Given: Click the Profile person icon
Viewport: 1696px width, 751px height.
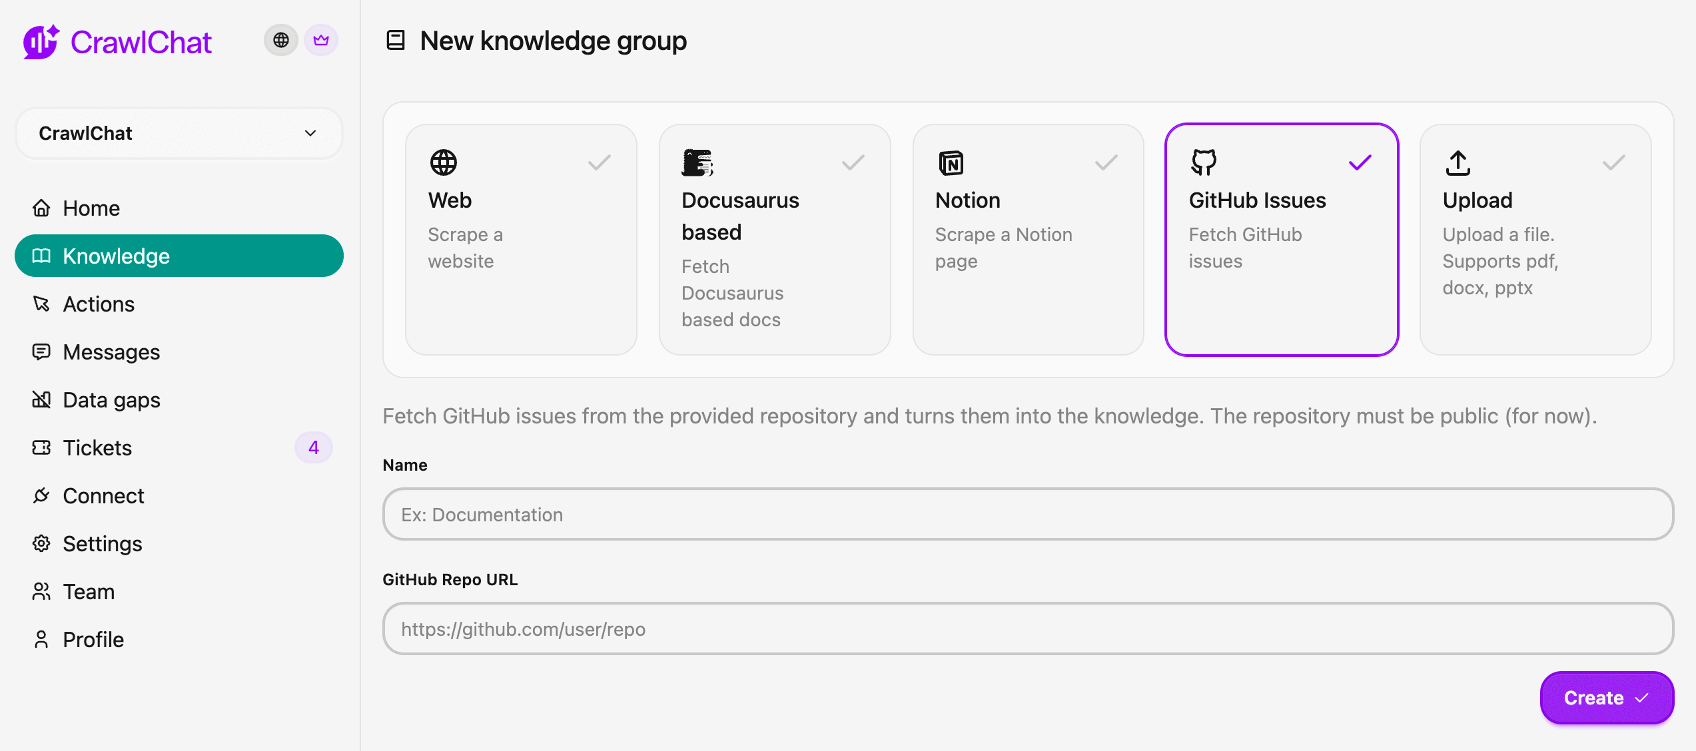Looking at the screenshot, I should pos(41,639).
